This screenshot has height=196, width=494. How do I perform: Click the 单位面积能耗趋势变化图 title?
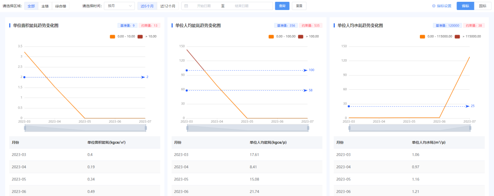[36, 26]
